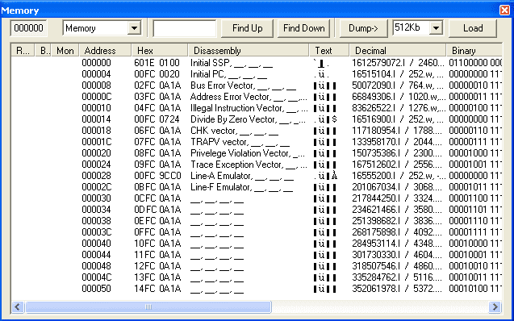Click the Dump-> button

[x=363, y=28]
